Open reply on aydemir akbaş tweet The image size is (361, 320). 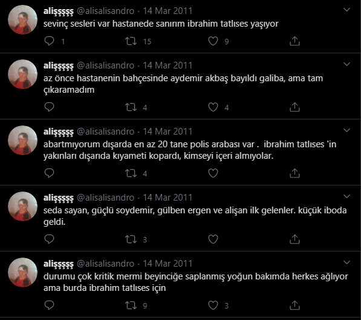click(x=49, y=107)
